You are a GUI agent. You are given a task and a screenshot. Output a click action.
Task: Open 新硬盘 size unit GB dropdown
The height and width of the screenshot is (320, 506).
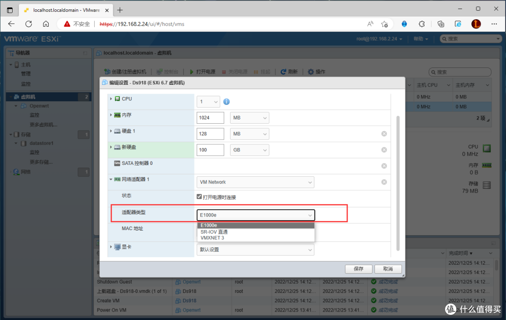point(250,150)
